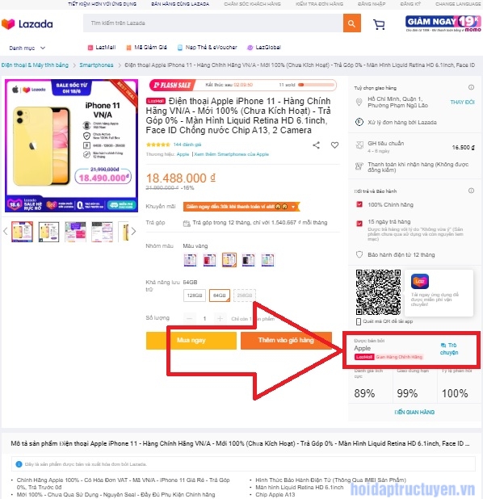Screen dimensions: 483x499
Task: Expand the Danh mục categories dropdown
Action: [27, 48]
